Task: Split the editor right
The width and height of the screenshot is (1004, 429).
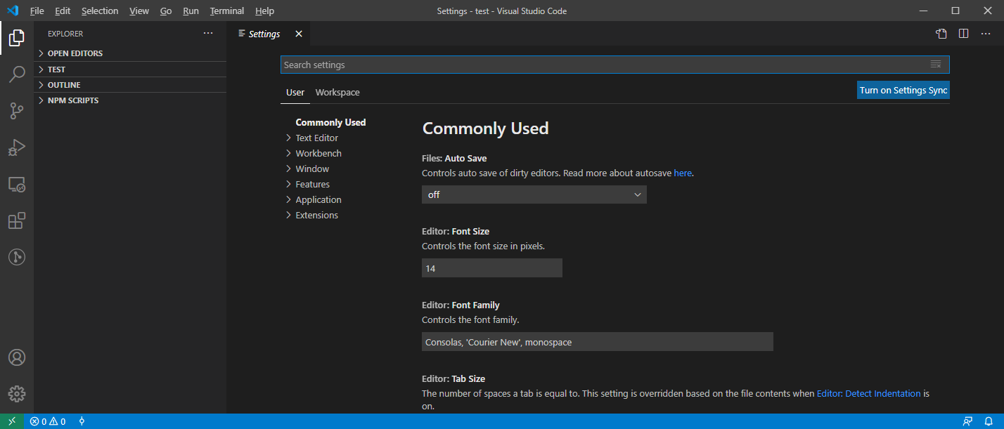Action: (964, 34)
